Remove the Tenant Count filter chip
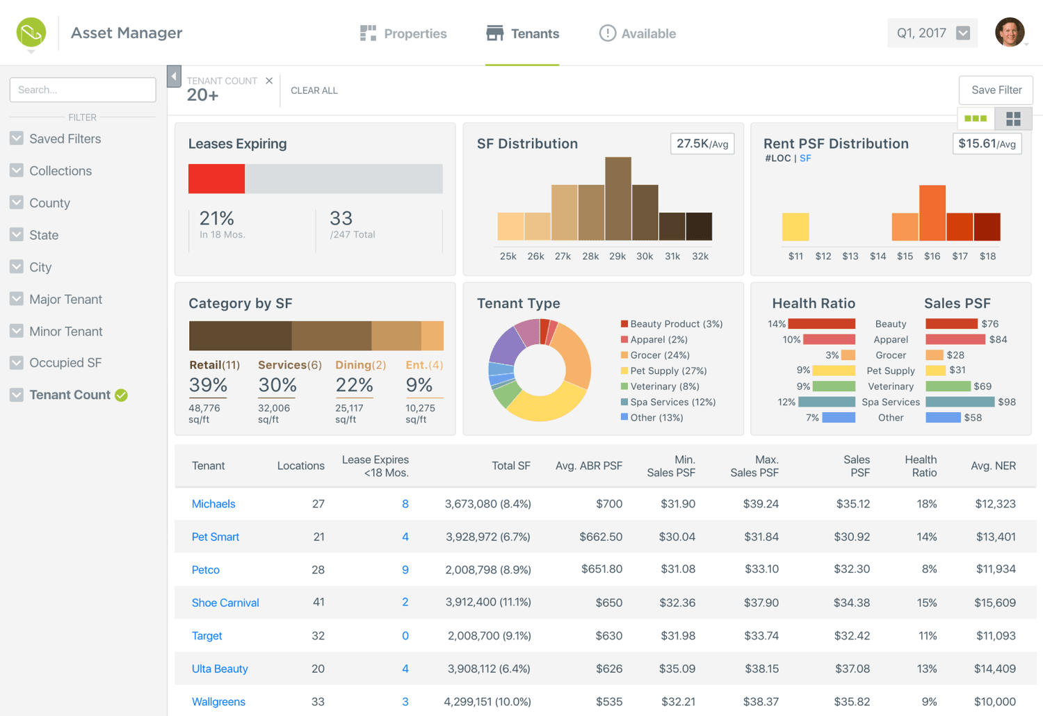Image resolution: width=1043 pixels, height=716 pixels. click(269, 81)
